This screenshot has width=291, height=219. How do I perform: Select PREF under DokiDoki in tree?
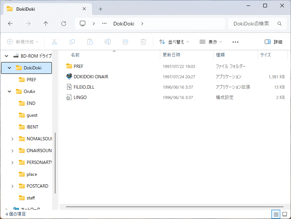click(31, 80)
